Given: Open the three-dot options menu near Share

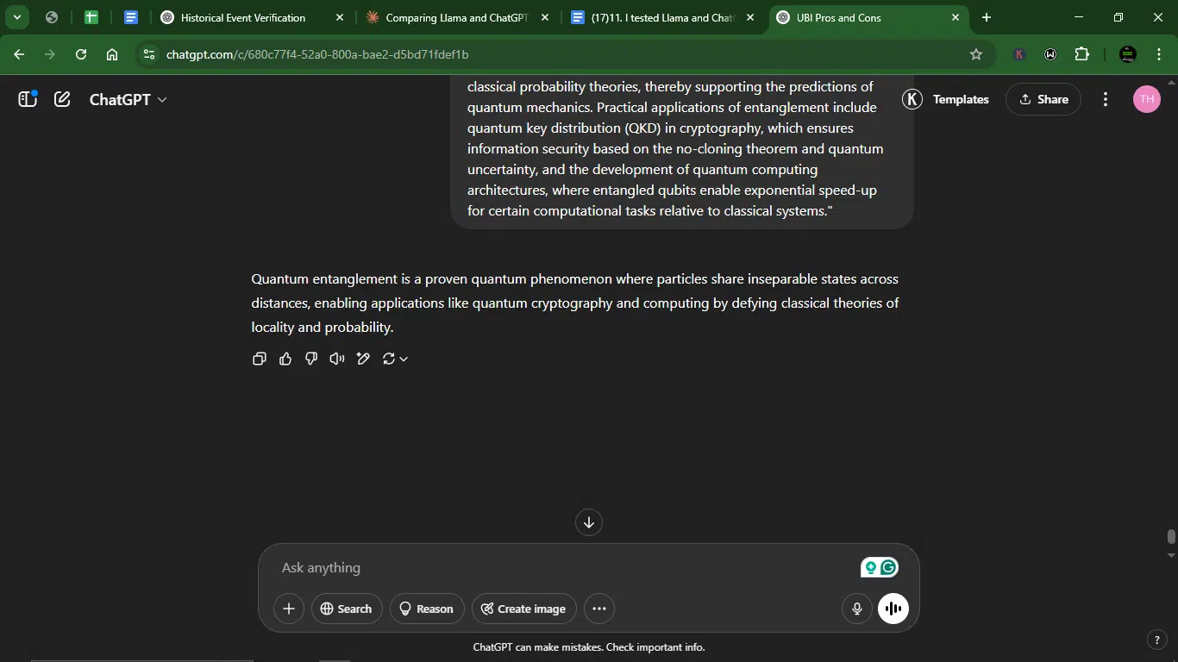Looking at the screenshot, I should click(x=1106, y=99).
